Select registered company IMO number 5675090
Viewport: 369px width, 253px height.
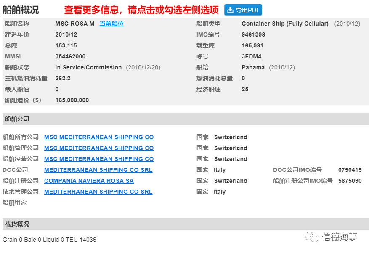(350, 181)
